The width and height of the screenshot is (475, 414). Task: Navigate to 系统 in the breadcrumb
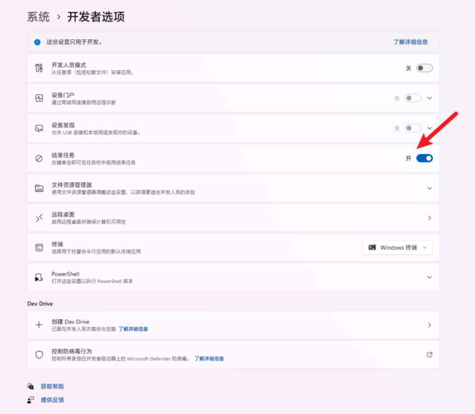tap(38, 16)
